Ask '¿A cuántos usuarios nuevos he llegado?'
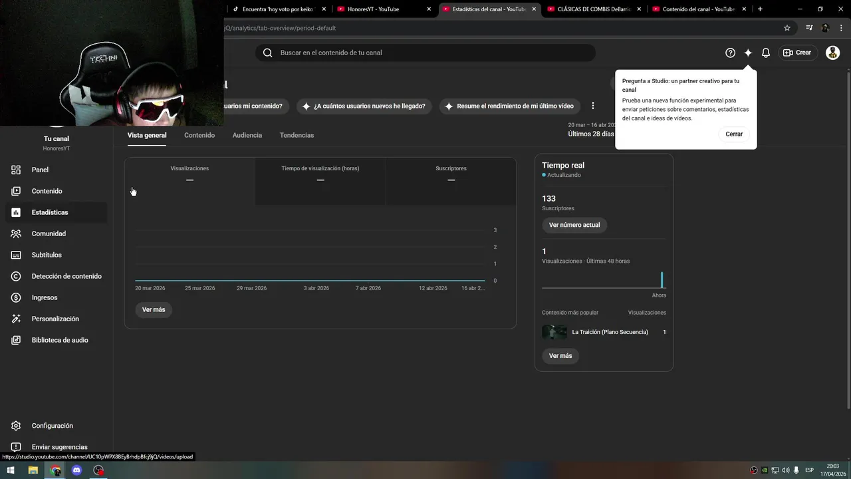Viewport: 851px width, 479px height. (364, 106)
